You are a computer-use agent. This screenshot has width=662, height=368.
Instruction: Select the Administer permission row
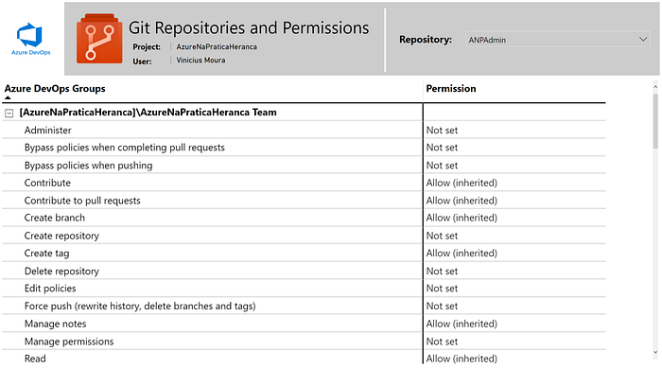(x=304, y=131)
